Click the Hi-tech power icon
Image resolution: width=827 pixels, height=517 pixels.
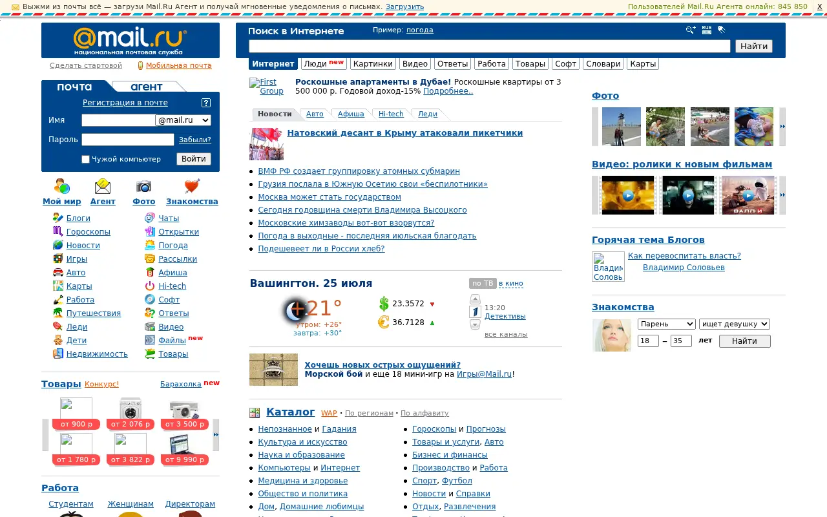[x=150, y=286]
